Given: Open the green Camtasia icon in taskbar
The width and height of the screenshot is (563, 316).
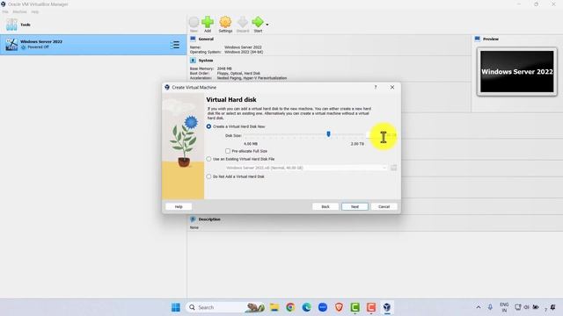Looking at the screenshot, I should coord(355,307).
